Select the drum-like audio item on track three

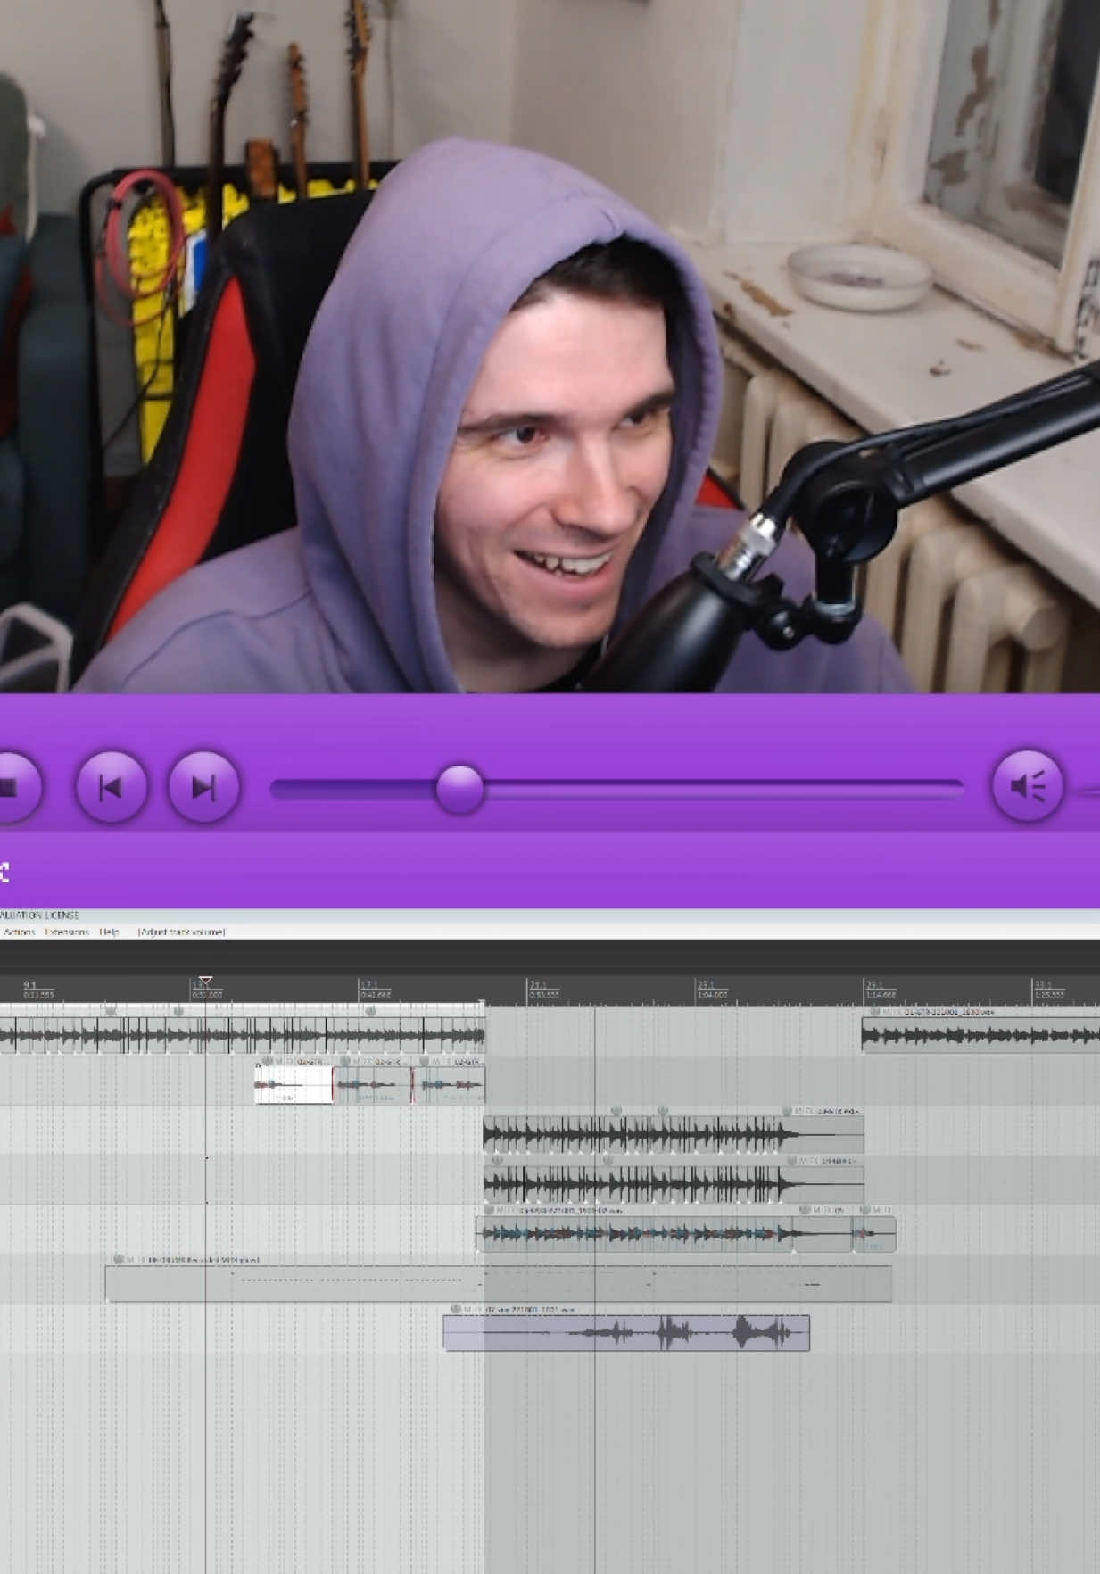(x=674, y=1134)
